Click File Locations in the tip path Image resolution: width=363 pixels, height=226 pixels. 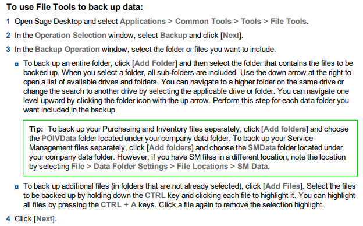(x=202, y=167)
